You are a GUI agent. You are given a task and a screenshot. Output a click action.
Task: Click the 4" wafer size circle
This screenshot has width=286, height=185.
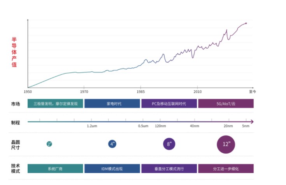pyautogui.click(x=112, y=144)
